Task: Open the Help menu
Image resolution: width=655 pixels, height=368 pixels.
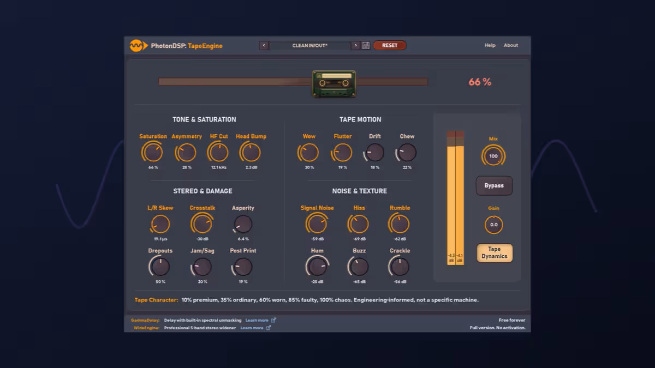Action: pos(490,45)
